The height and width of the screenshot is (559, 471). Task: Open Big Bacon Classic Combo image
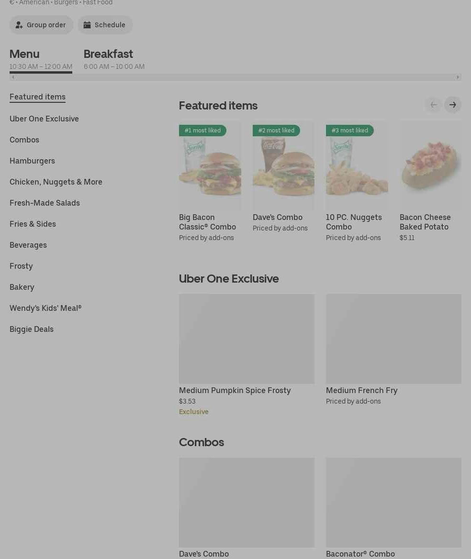[210, 165]
